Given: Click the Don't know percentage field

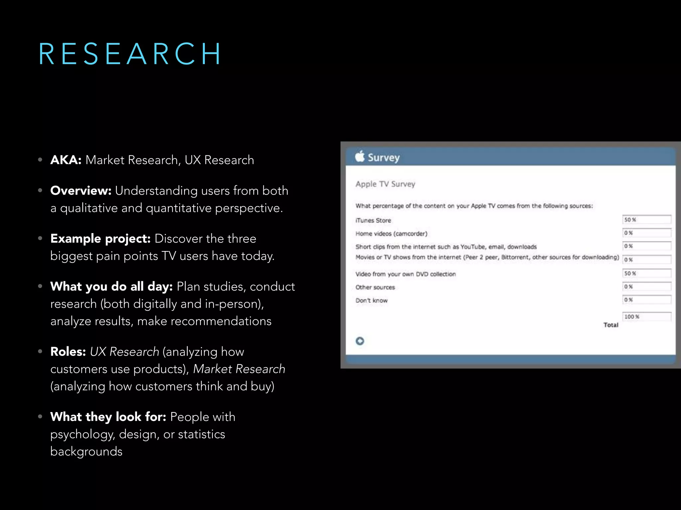Looking at the screenshot, I should pyautogui.click(x=646, y=300).
